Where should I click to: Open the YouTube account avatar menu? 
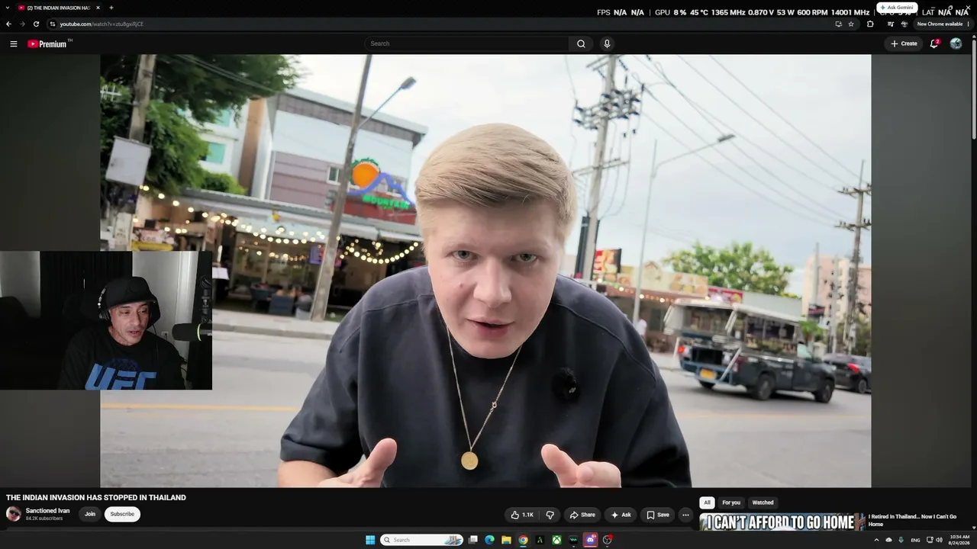pos(956,43)
